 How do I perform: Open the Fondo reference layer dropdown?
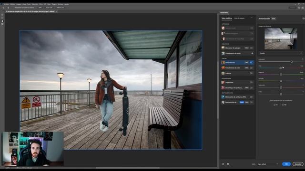pos(281,53)
